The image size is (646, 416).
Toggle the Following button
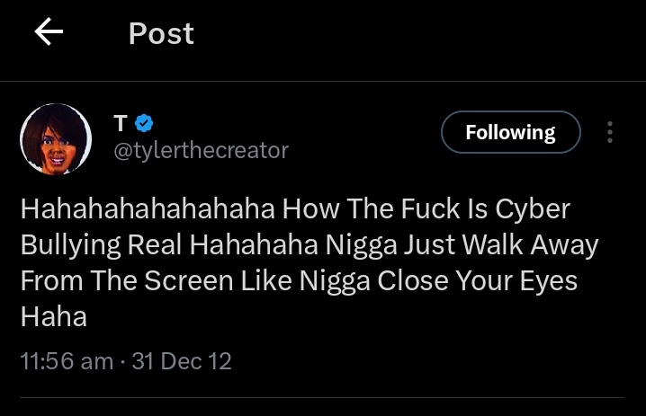pyautogui.click(x=510, y=133)
